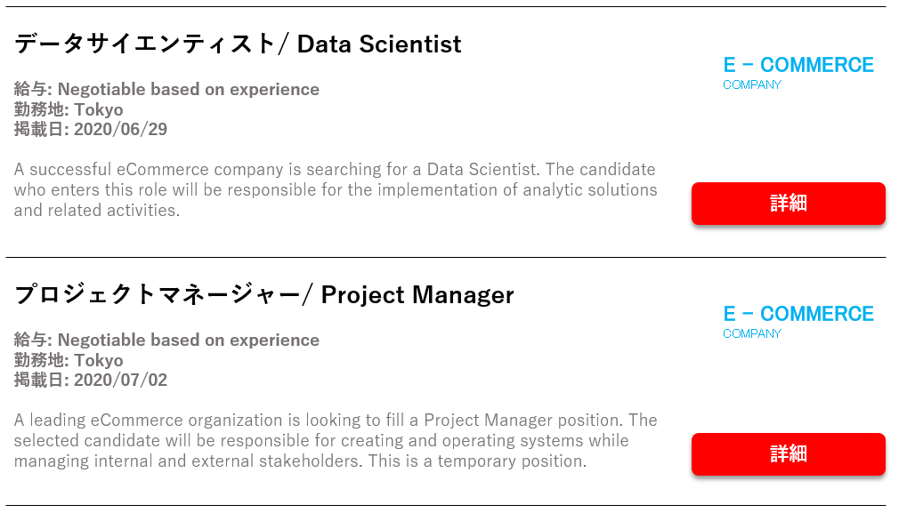Click Japanese title プロジェクトマネージャー
The height and width of the screenshot is (513, 899).
157,294
